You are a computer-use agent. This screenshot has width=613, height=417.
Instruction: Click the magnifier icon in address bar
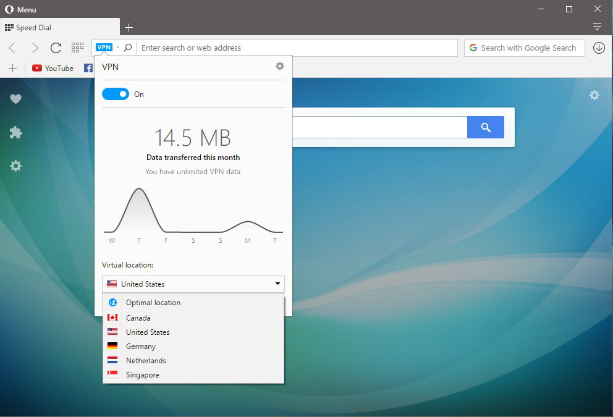click(x=127, y=48)
